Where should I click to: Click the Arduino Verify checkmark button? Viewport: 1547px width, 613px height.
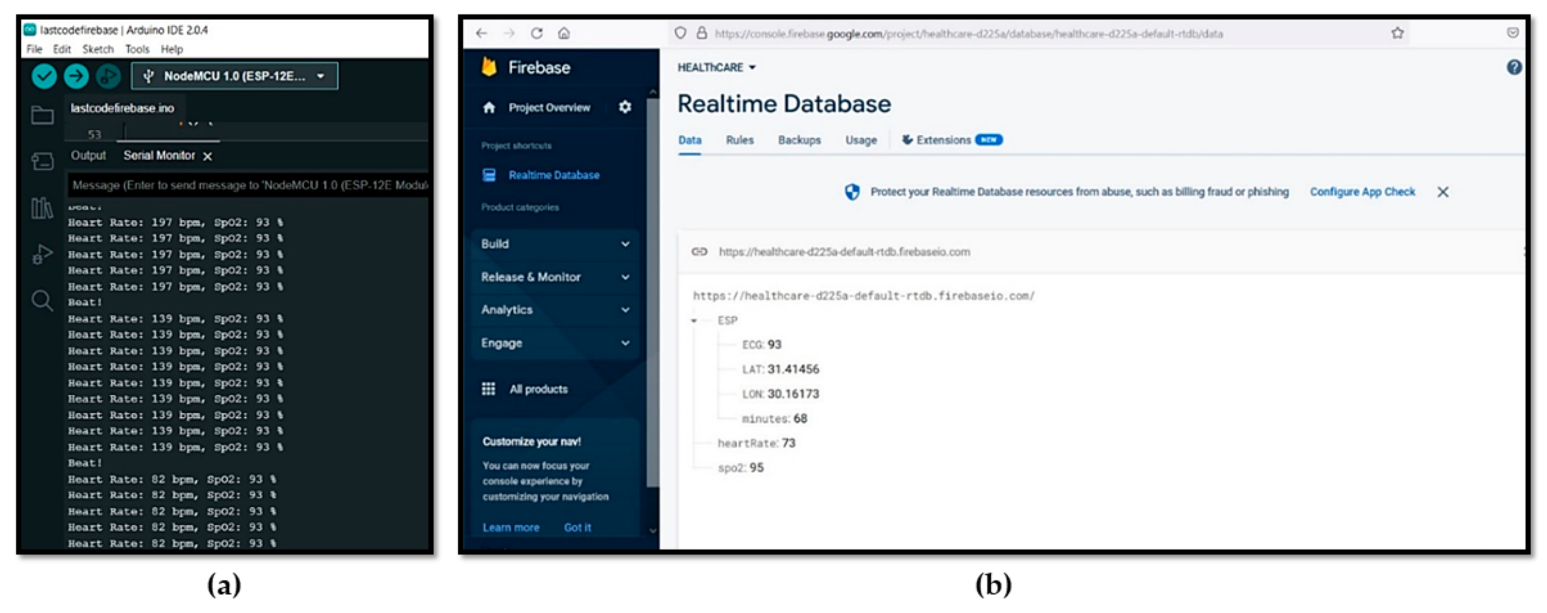click(44, 76)
